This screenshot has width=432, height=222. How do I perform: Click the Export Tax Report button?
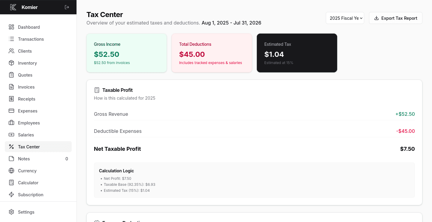pyautogui.click(x=395, y=18)
